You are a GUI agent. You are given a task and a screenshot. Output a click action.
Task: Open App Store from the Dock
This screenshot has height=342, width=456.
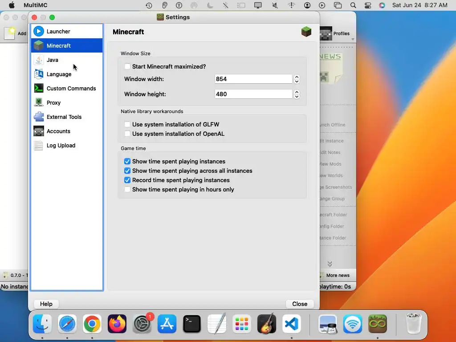(x=167, y=324)
